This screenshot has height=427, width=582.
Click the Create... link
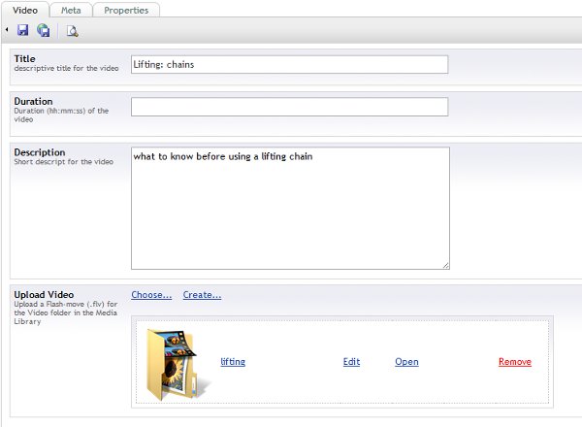202,295
